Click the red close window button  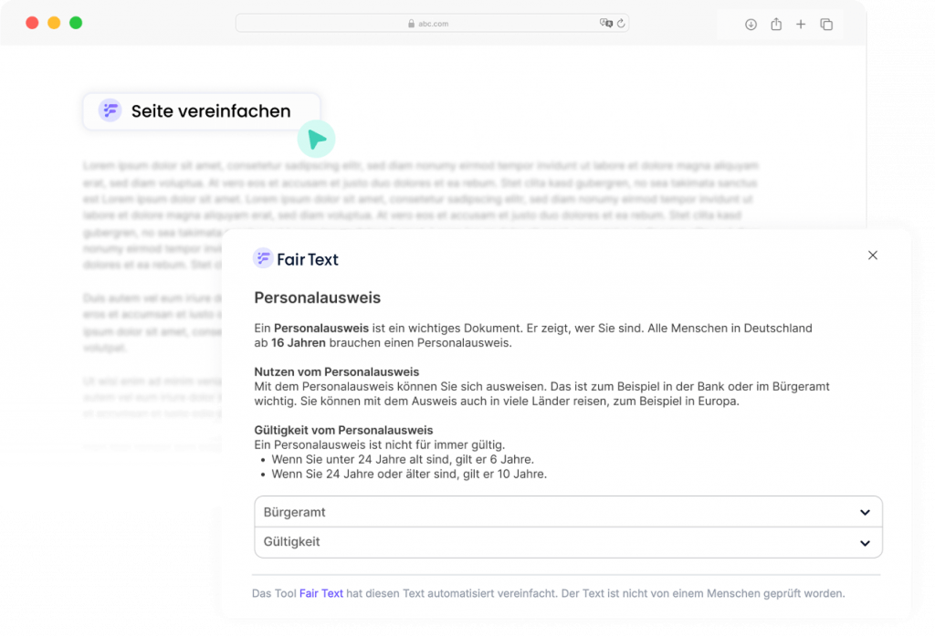coord(32,23)
